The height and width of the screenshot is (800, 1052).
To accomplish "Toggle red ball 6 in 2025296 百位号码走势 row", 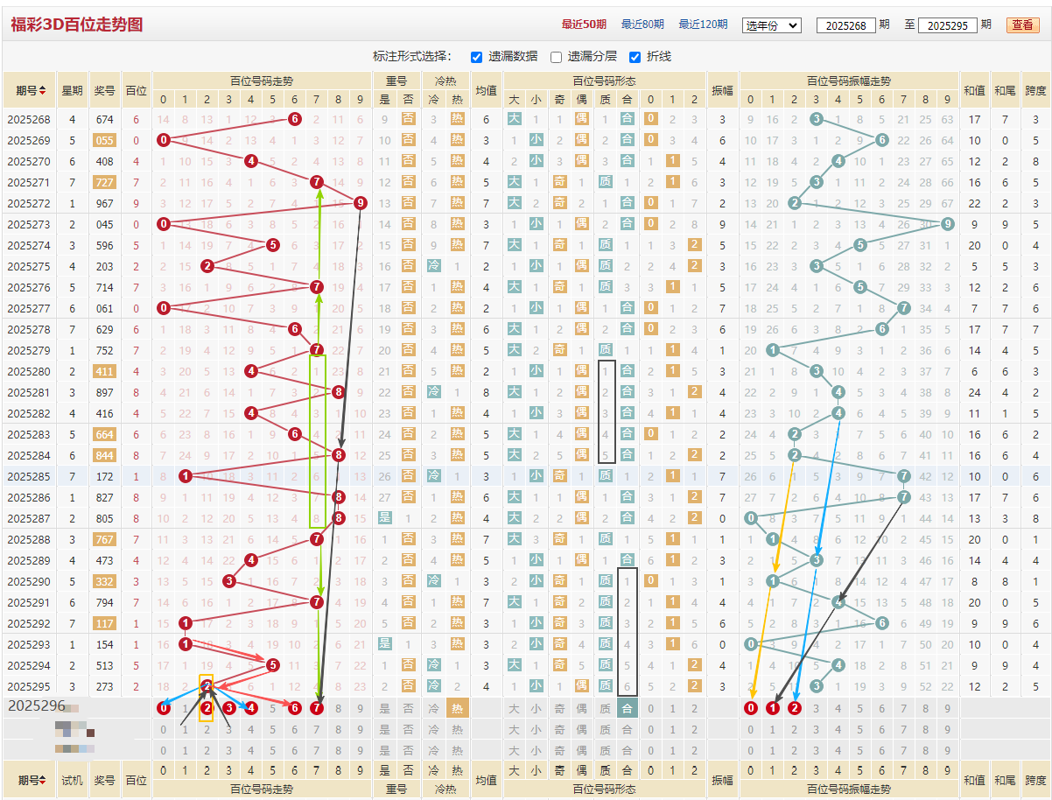I will (x=295, y=708).
